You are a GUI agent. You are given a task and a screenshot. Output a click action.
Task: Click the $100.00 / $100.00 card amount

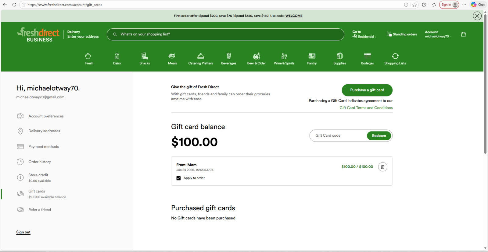[x=357, y=167]
